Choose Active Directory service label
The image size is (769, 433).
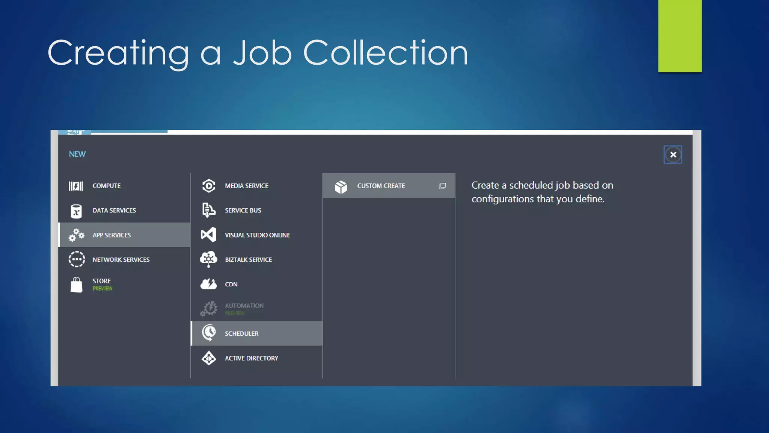[251, 358]
